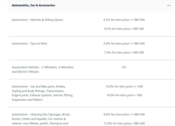Click the 8.5% rate for price > INR 500
The height and width of the screenshot is (126, 175).
(124, 29)
